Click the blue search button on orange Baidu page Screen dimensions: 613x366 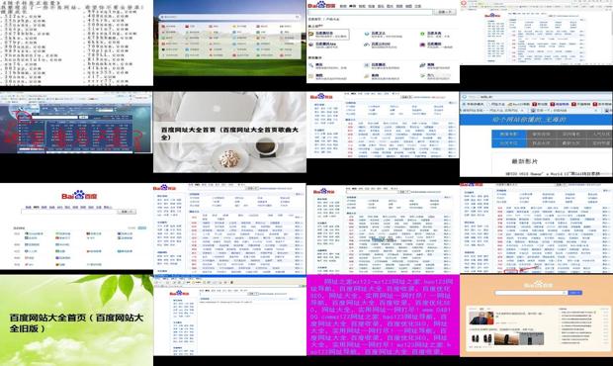(575, 293)
